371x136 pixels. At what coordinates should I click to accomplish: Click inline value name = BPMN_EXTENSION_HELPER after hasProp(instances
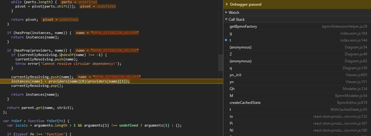(107, 33)
